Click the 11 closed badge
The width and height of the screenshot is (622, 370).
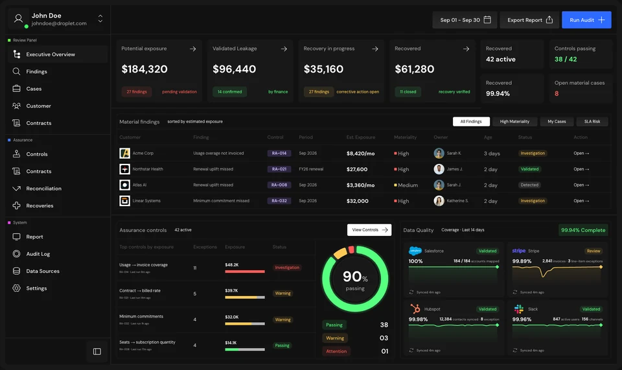[x=408, y=91]
